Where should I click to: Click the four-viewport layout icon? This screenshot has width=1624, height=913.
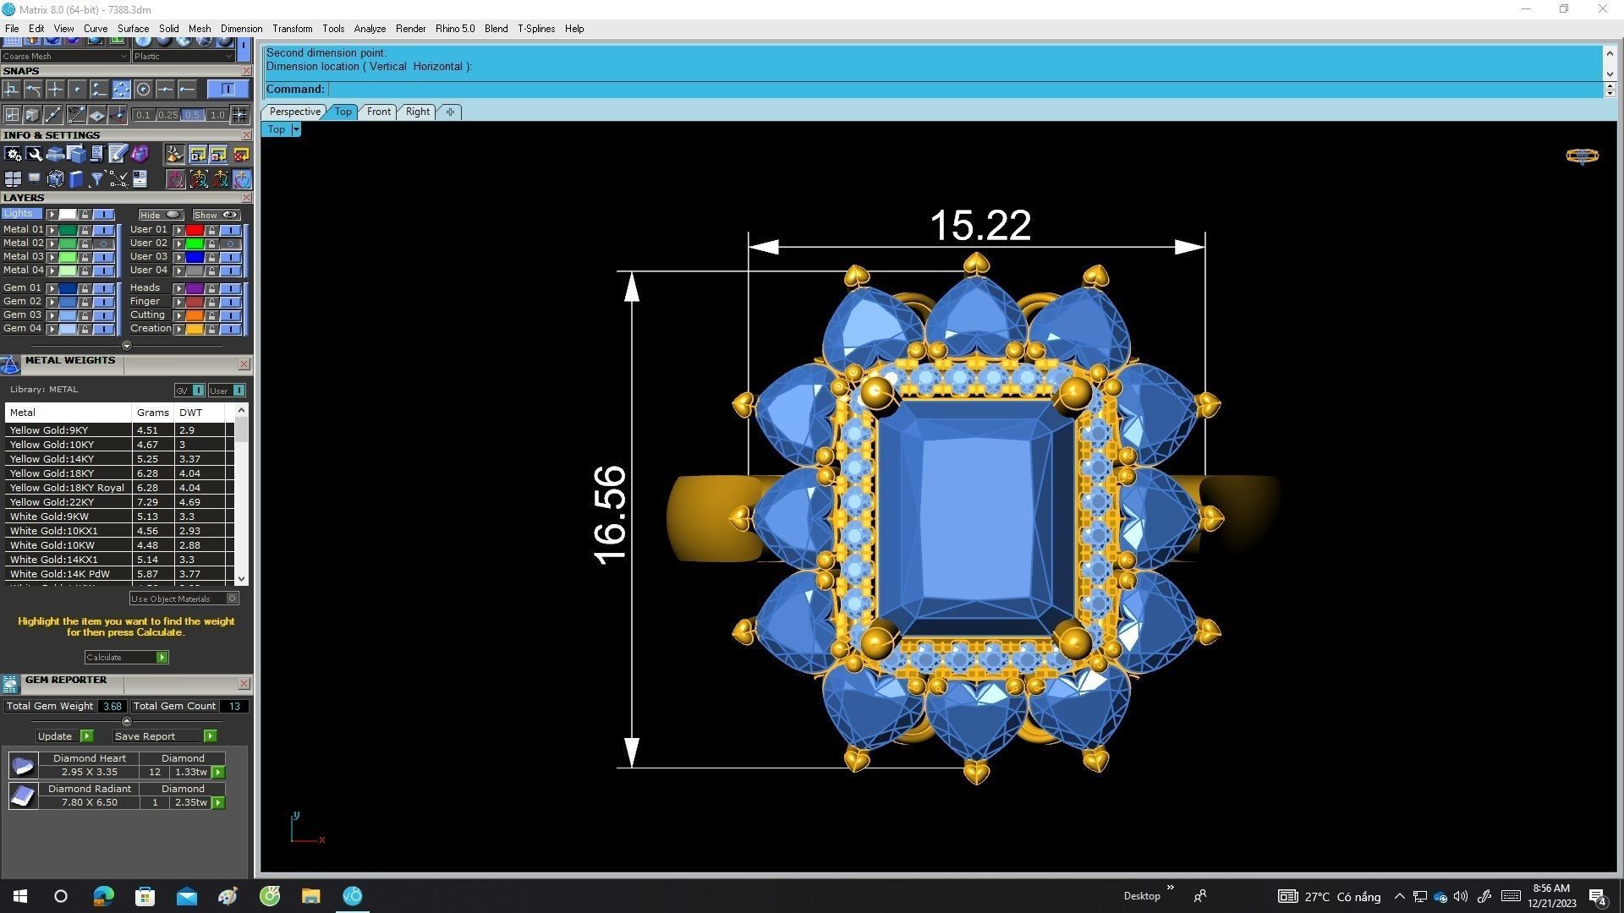pyautogui.click(x=13, y=179)
